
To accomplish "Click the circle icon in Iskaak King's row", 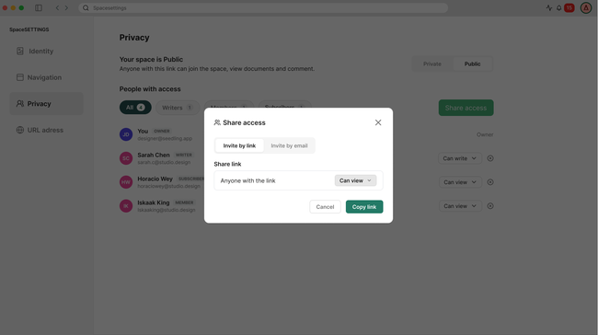I will click(490, 206).
